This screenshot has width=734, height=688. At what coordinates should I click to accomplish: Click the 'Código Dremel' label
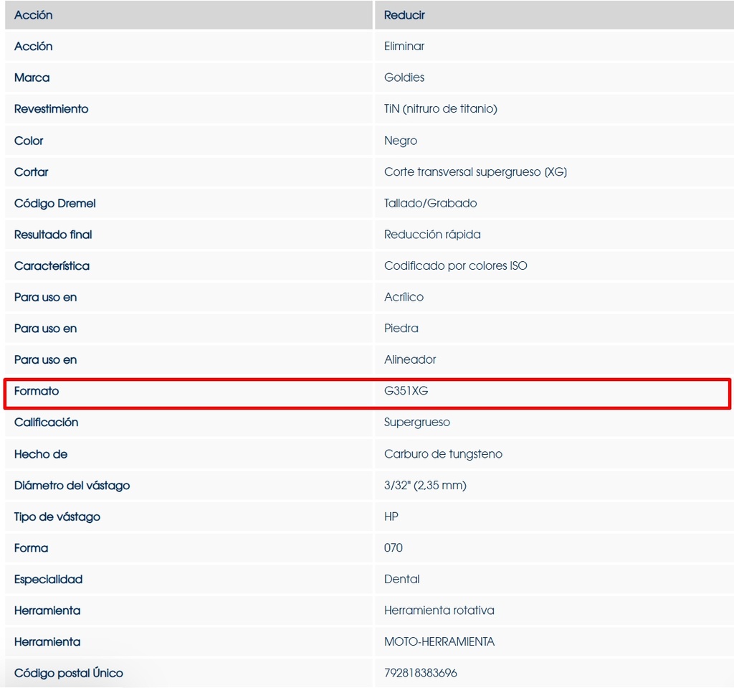54,204
